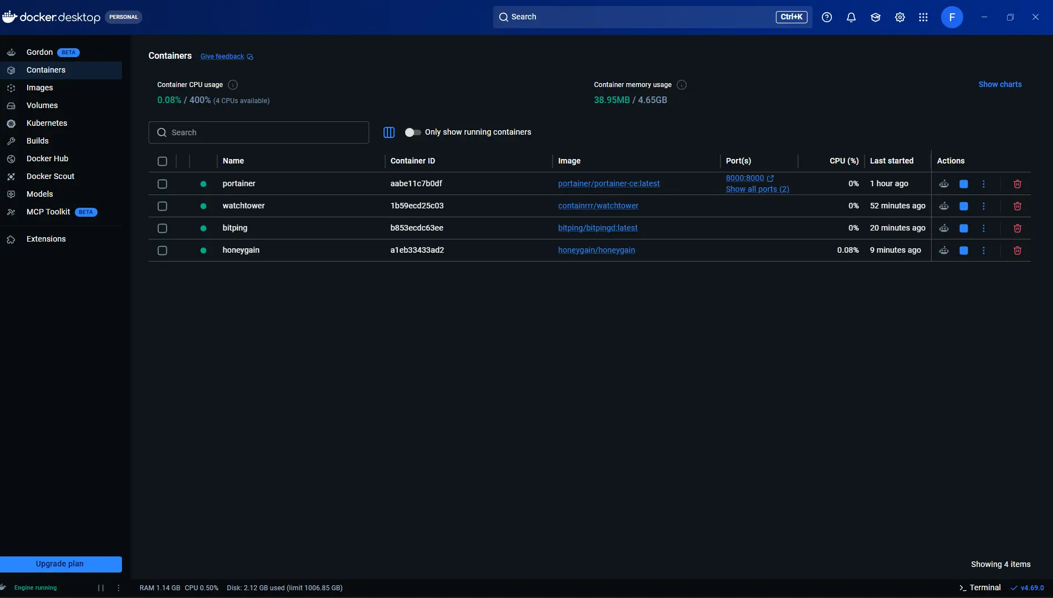Open portainer/portainer-ce:latest image link
The width and height of the screenshot is (1053, 598).
click(609, 183)
